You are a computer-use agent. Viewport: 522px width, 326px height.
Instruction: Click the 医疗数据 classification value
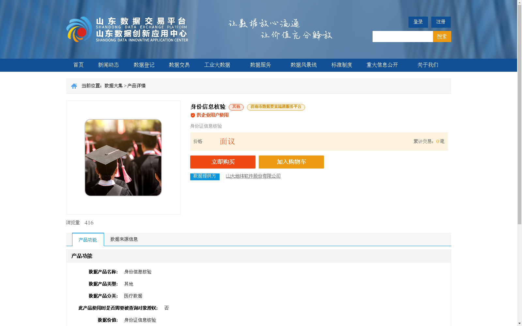pos(133,296)
